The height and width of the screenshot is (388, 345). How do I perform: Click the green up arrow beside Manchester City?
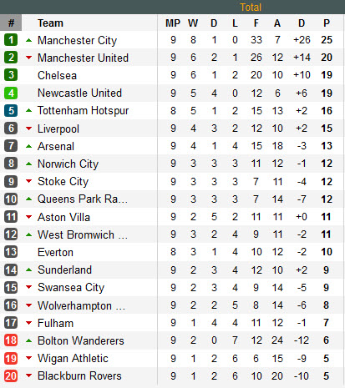[28, 40]
